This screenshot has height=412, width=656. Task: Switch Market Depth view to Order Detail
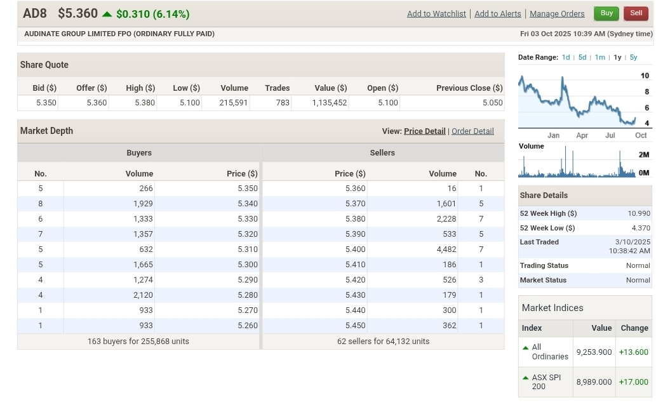[x=472, y=131]
